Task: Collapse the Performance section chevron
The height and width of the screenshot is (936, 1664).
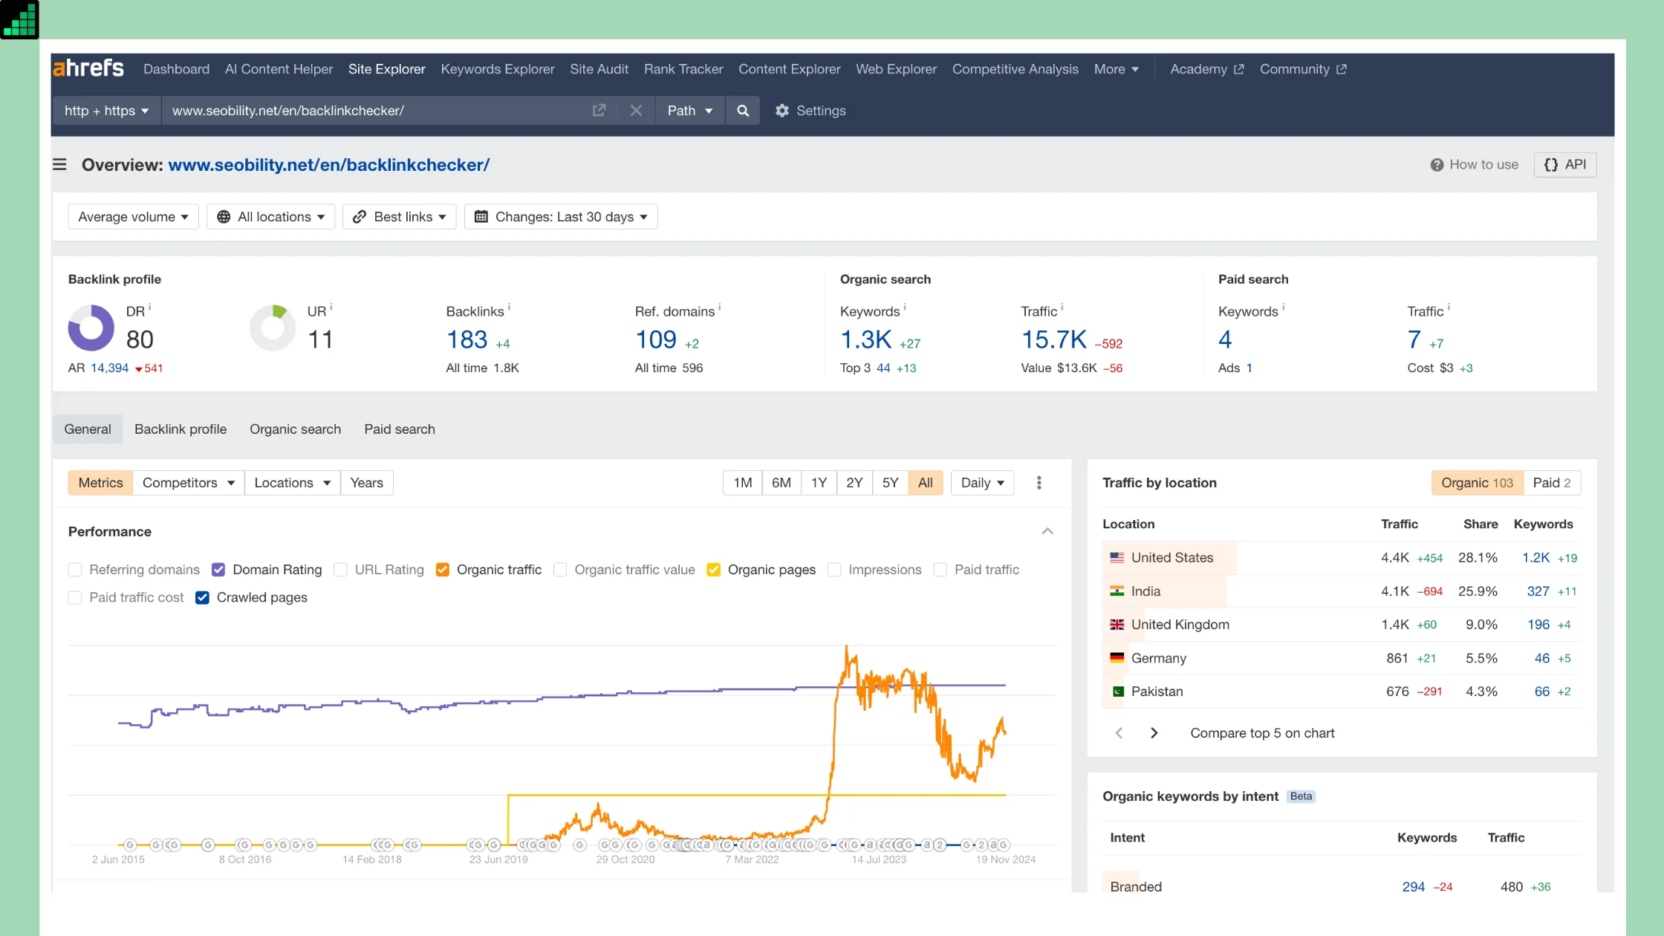Action: (x=1047, y=531)
